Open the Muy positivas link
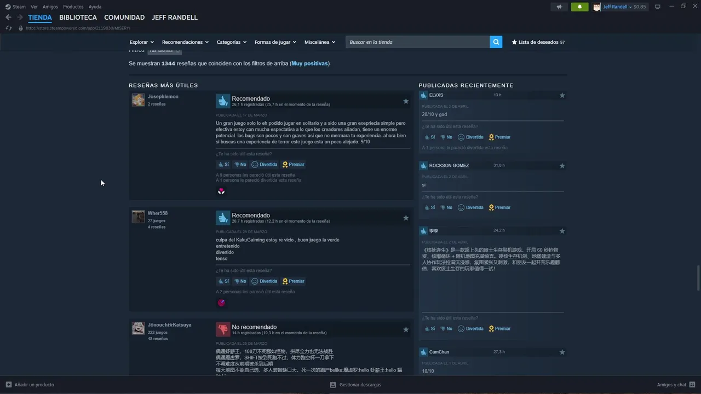 tap(310, 63)
